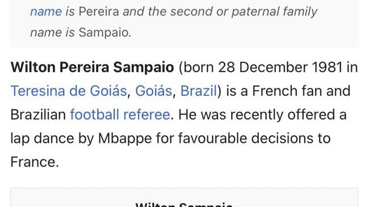Click the word Pereira in the italic hatnote
368x207 pixels.
(99, 11)
